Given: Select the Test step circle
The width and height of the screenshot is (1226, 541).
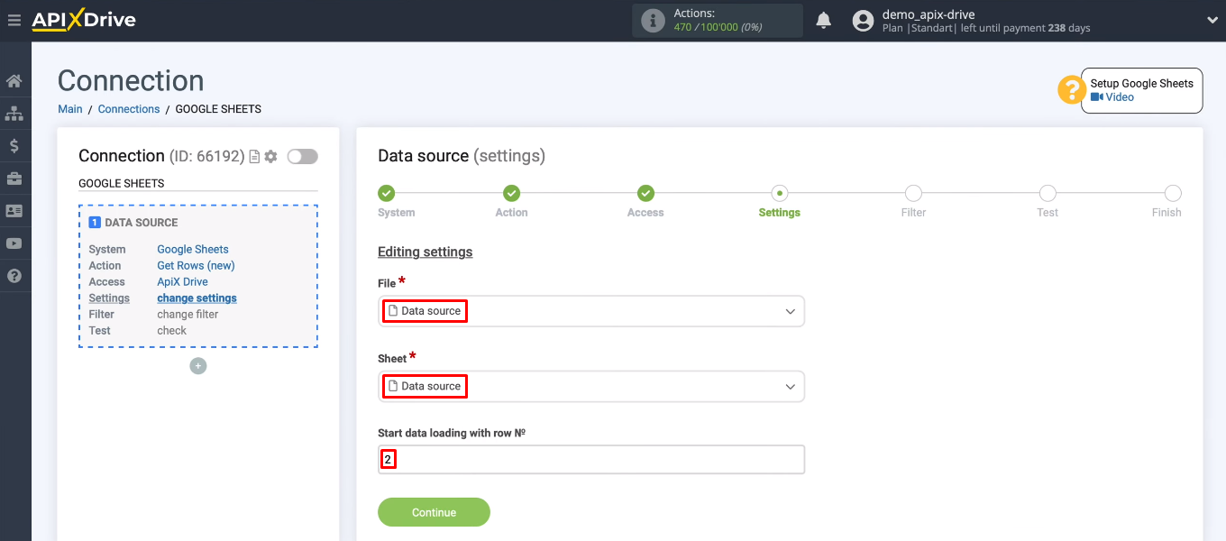Looking at the screenshot, I should click(x=1047, y=192).
